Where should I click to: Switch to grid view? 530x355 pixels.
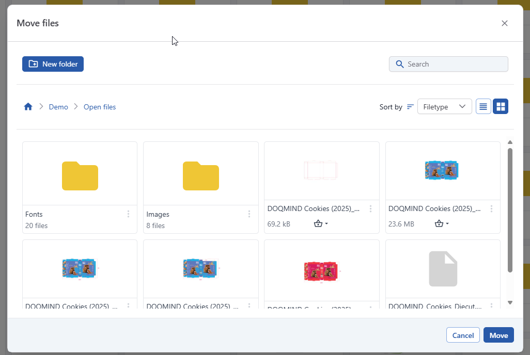tap(501, 106)
